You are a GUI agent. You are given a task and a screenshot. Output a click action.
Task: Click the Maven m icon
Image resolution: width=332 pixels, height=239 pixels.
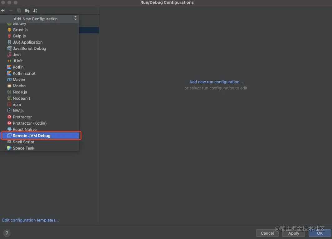click(x=9, y=79)
